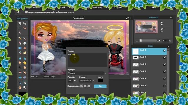188x105 pixels.
Task: Select the Pinch tool
Action: [x=25, y=77]
